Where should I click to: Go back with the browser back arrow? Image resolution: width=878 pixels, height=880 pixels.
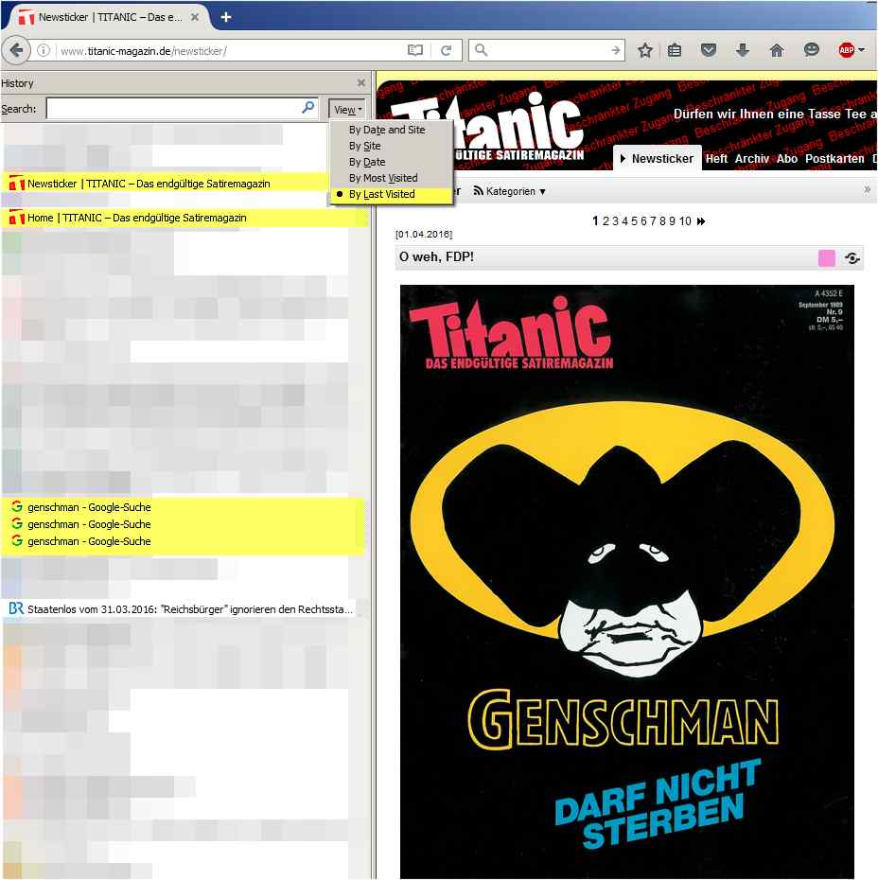(x=16, y=50)
